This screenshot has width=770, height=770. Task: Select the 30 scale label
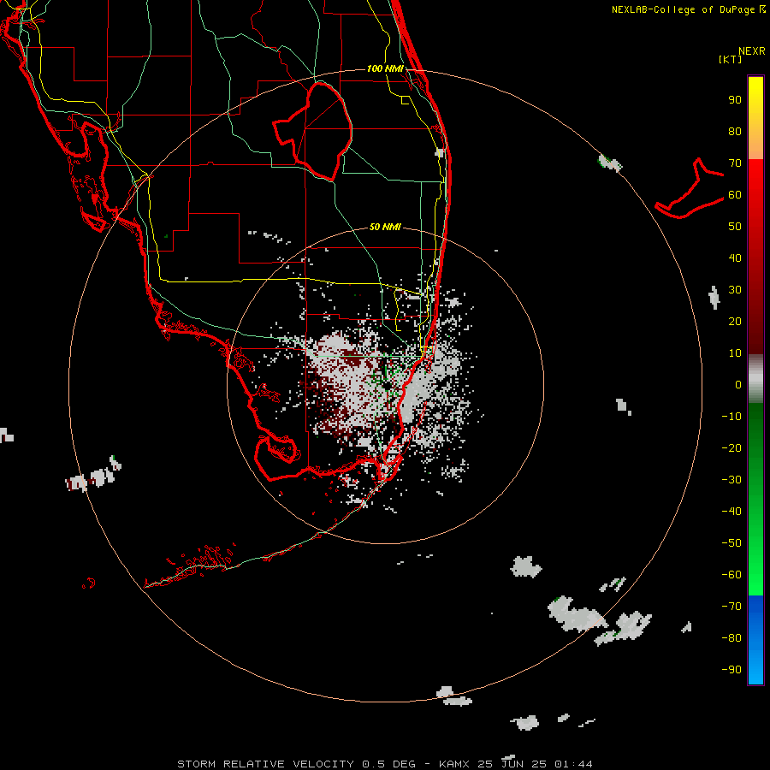pos(735,290)
